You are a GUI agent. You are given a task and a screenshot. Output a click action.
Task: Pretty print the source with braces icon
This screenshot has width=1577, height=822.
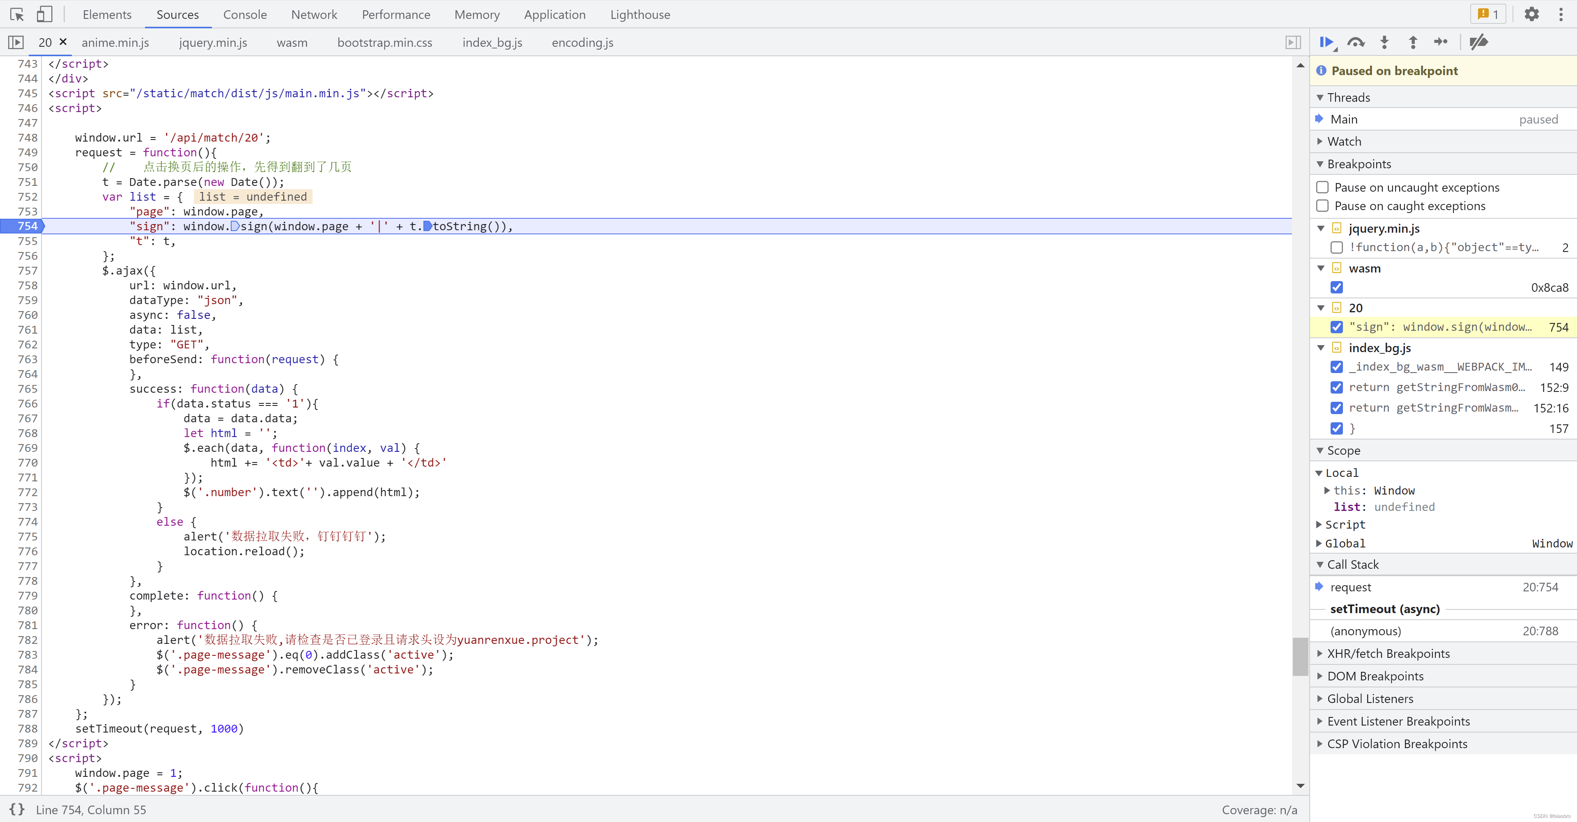pyautogui.click(x=16, y=809)
